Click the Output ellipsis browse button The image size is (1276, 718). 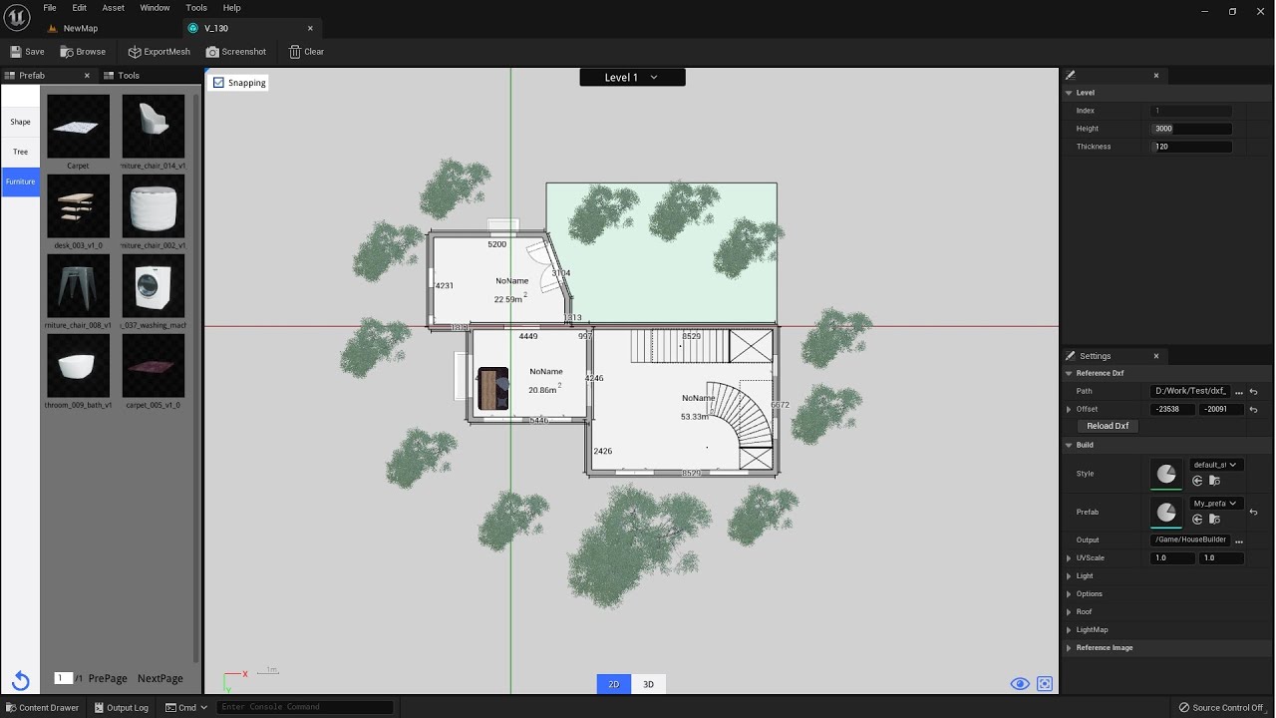point(1239,540)
